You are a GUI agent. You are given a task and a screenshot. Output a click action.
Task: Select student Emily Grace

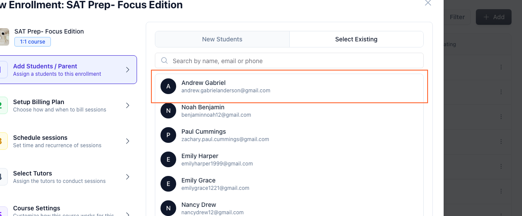(x=289, y=184)
